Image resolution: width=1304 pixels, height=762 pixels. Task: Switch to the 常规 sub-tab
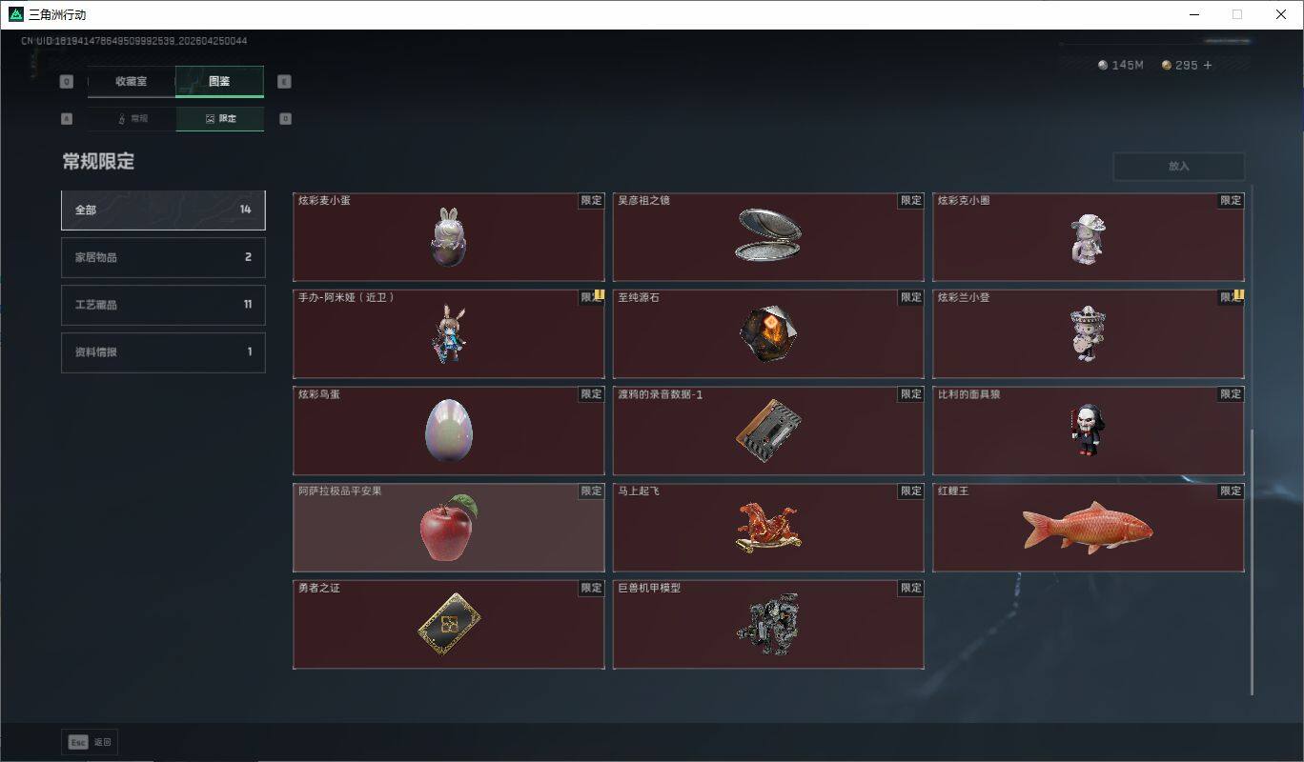tap(132, 119)
